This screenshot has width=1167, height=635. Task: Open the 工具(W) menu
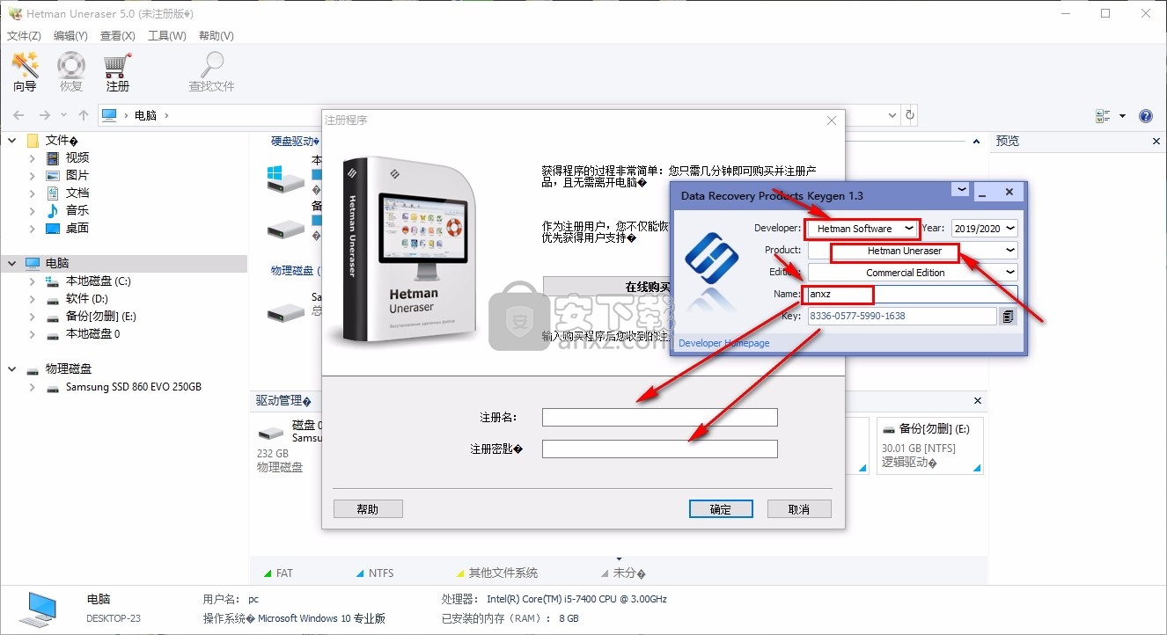[166, 36]
